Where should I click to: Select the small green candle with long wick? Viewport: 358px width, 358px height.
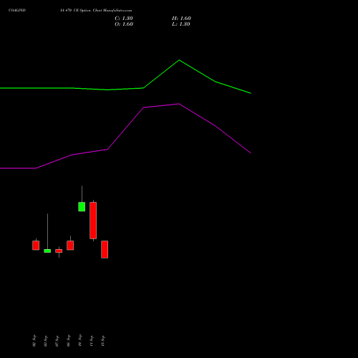click(x=47, y=251)
